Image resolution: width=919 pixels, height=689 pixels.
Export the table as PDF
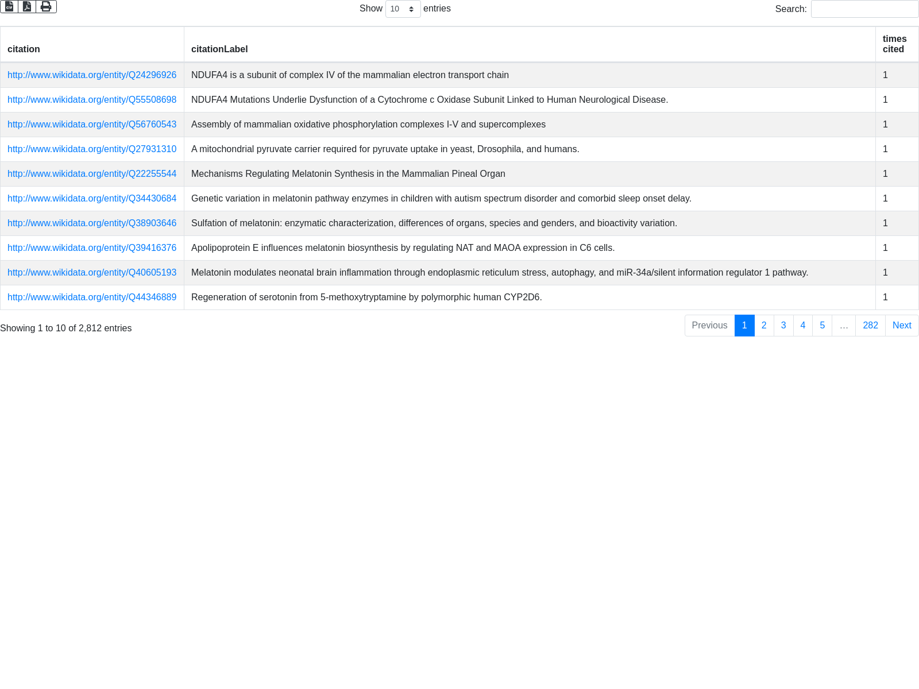[27, 7]
